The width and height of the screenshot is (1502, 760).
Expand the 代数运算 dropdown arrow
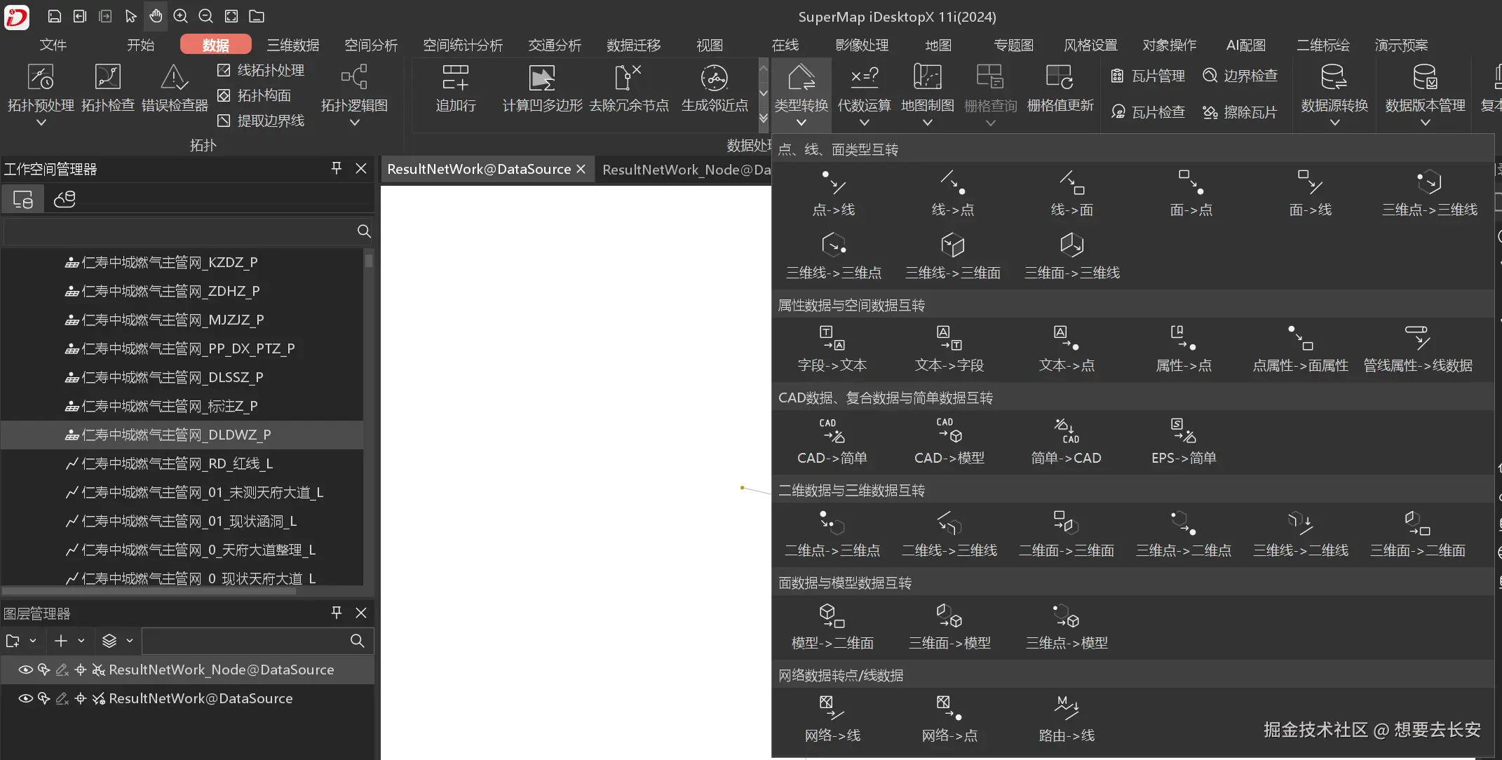pyautogui.click(x=864, y=123)
